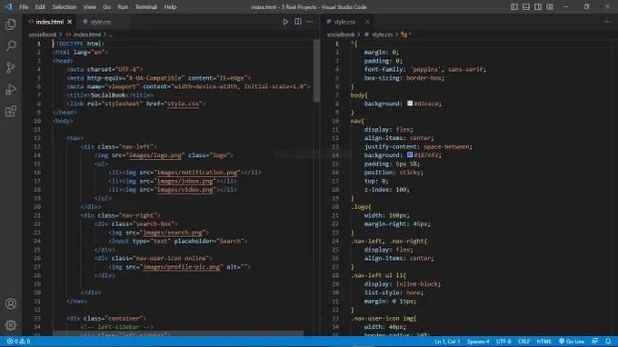Select the style.css tab in right editor group
618x347 pixels.
(x=344, y=22)
